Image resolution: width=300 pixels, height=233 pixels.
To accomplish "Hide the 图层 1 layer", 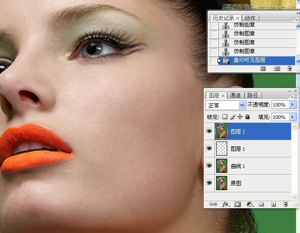I will pos(209,149).
